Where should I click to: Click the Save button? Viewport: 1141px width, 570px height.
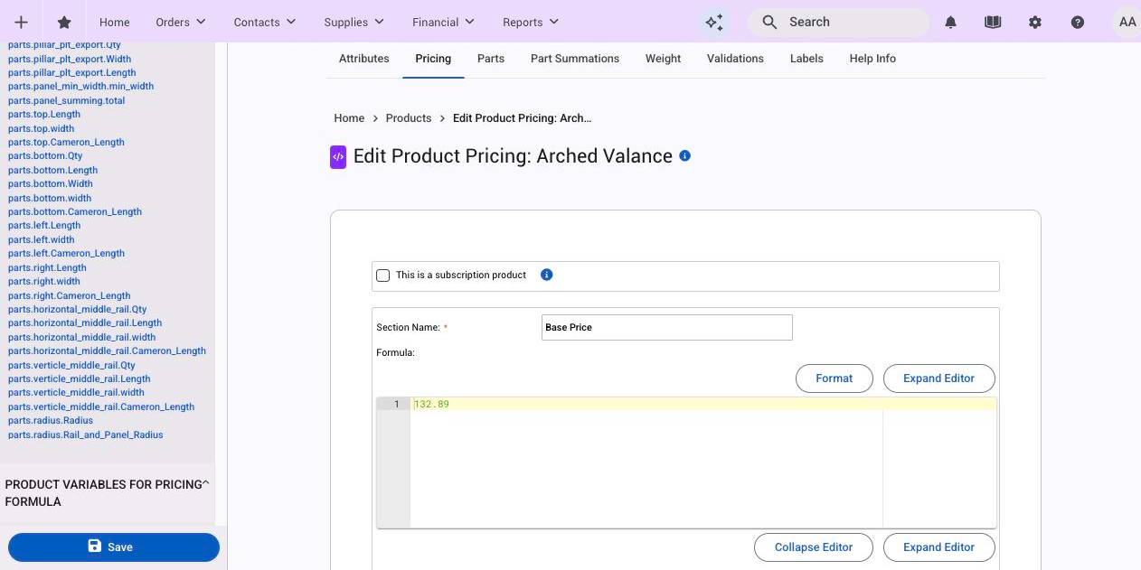click(114, 547)
